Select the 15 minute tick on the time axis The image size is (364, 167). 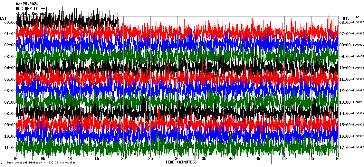click(x=97, y=159)
